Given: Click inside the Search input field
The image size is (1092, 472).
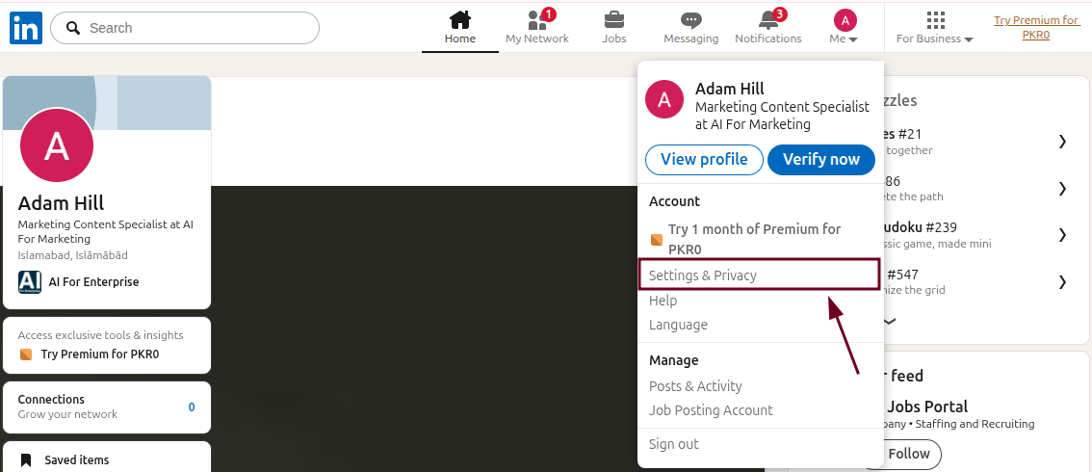Looking at the screenshot, I should (x=185, y=28).
